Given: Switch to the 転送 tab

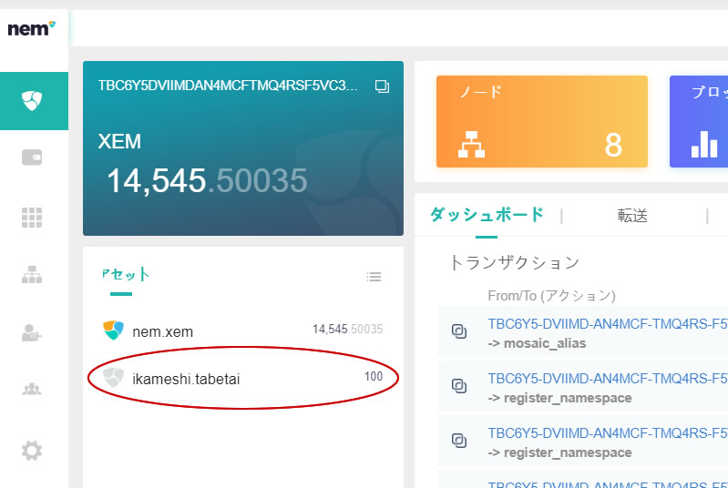Looking at the screenshot, I should point(632,216).
